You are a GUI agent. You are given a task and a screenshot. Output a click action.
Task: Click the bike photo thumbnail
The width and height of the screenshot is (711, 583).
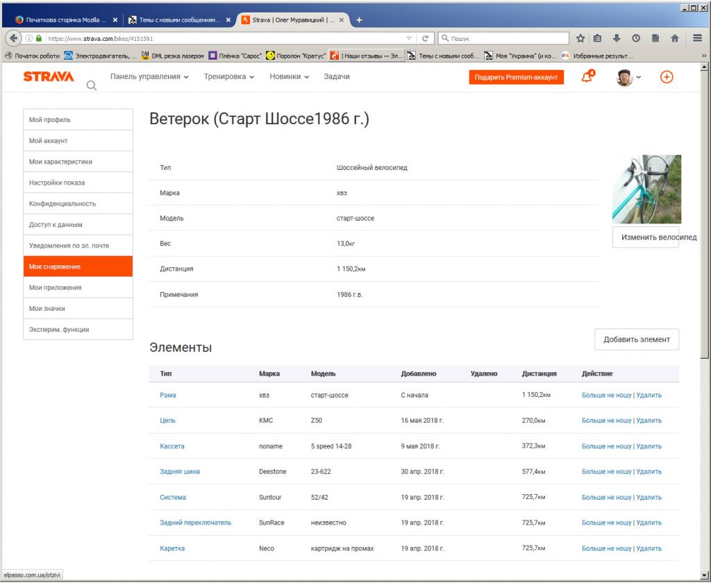(646, 189)
